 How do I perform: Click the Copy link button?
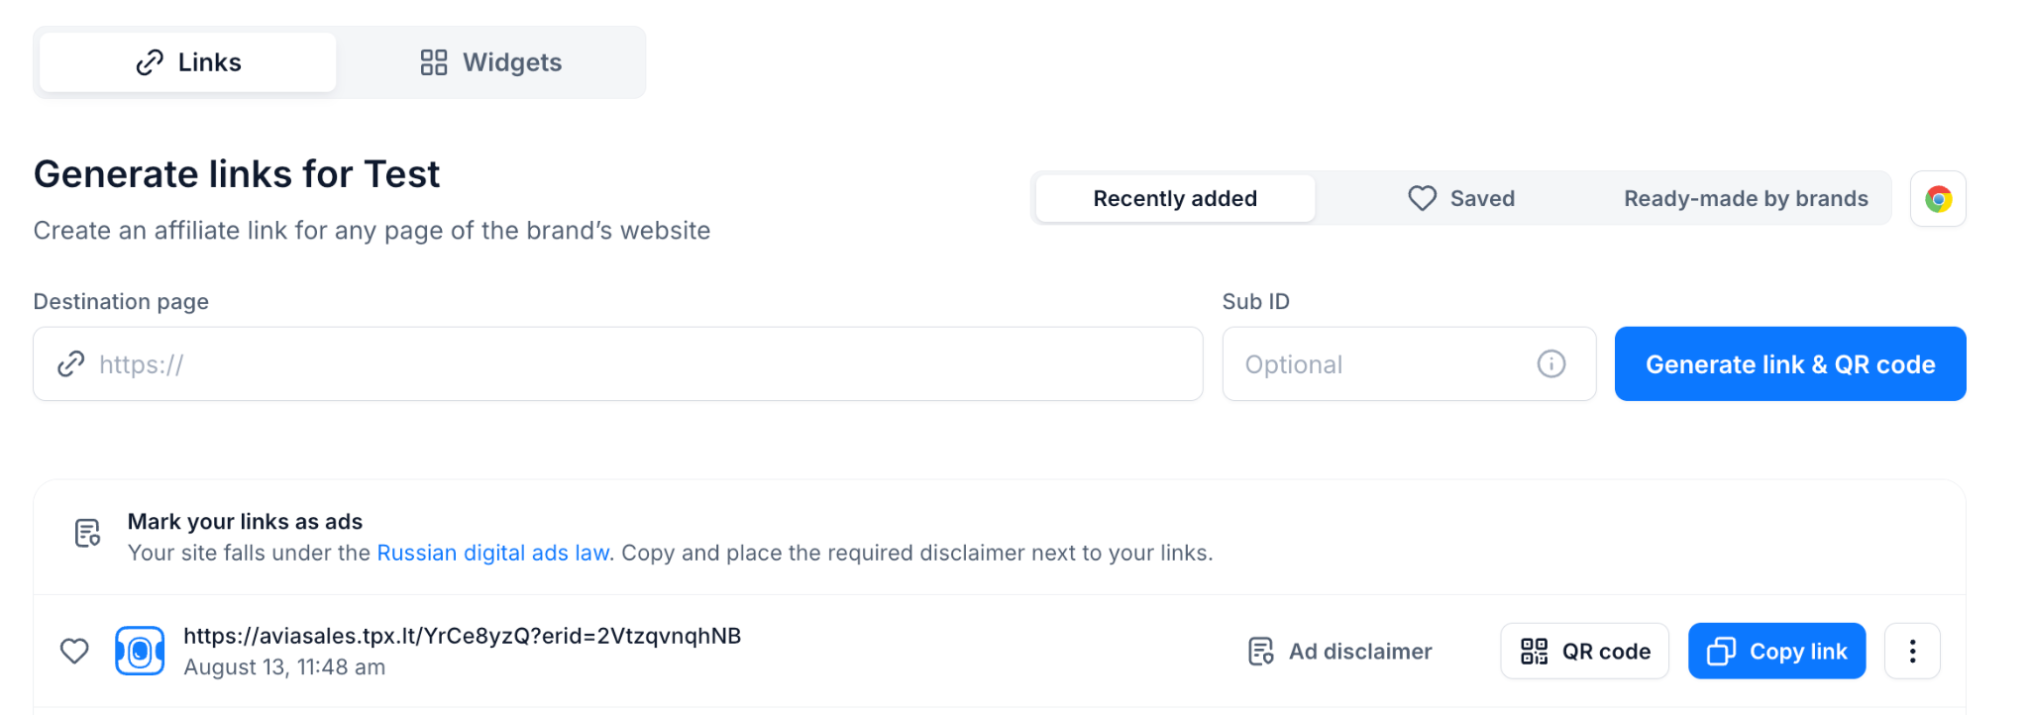click(x=1777, y=651)
